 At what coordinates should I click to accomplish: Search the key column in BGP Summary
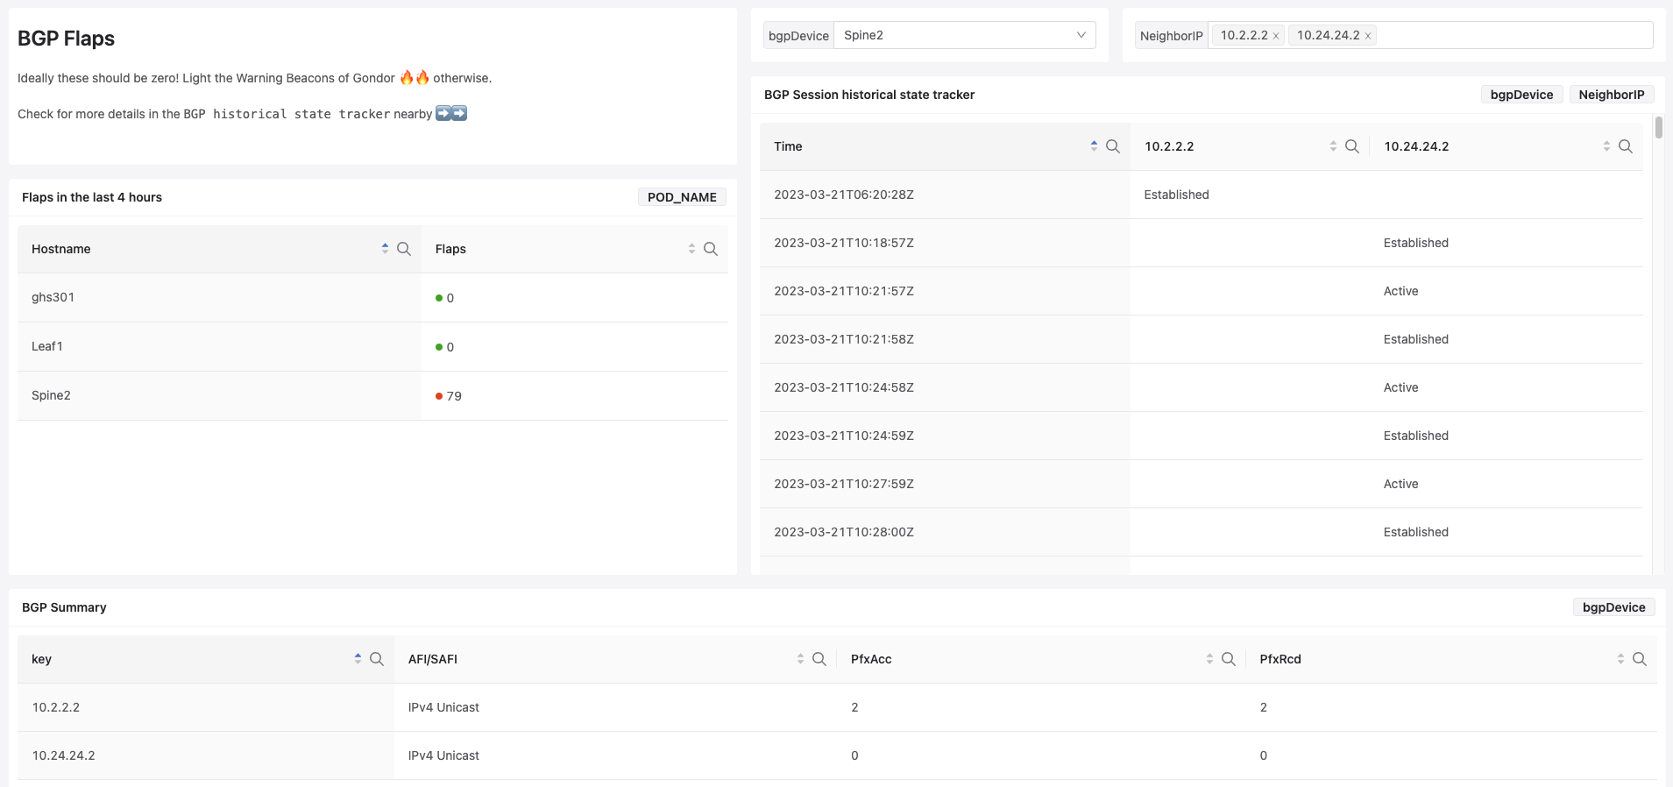click(377, 659)
